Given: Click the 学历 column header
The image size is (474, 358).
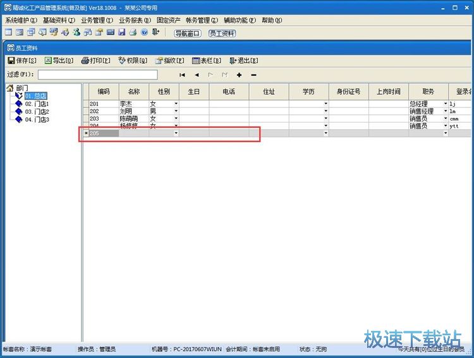Looking at the screenshot, I should (308, 92).
